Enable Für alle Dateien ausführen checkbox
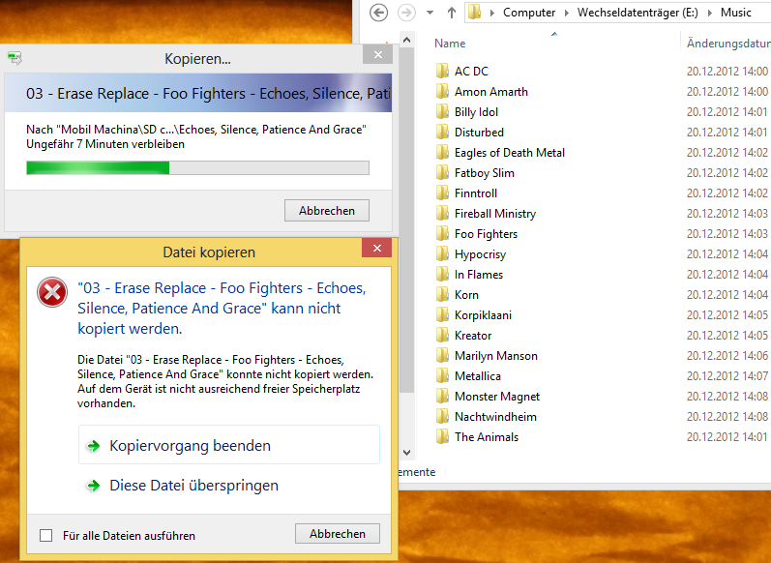Viewport: 771px width, 563px height. click(x=45, y=535)
